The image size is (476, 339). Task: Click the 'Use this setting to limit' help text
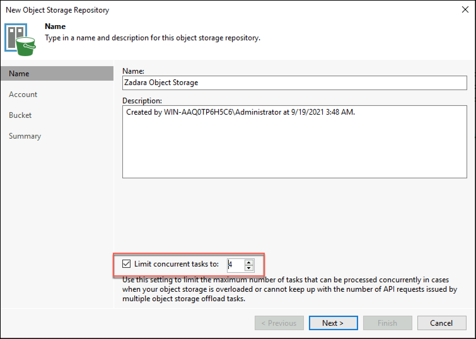[289, 289]
